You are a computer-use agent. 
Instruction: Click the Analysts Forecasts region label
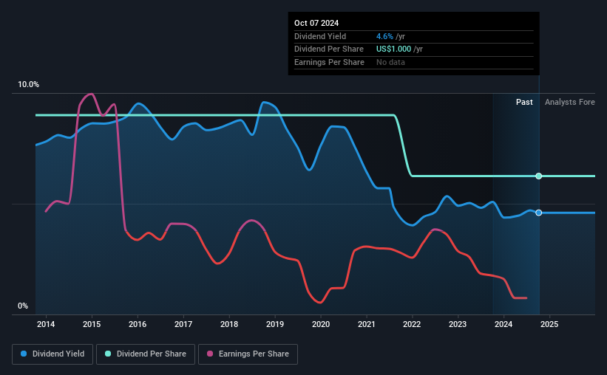click(x=570, y=102)
